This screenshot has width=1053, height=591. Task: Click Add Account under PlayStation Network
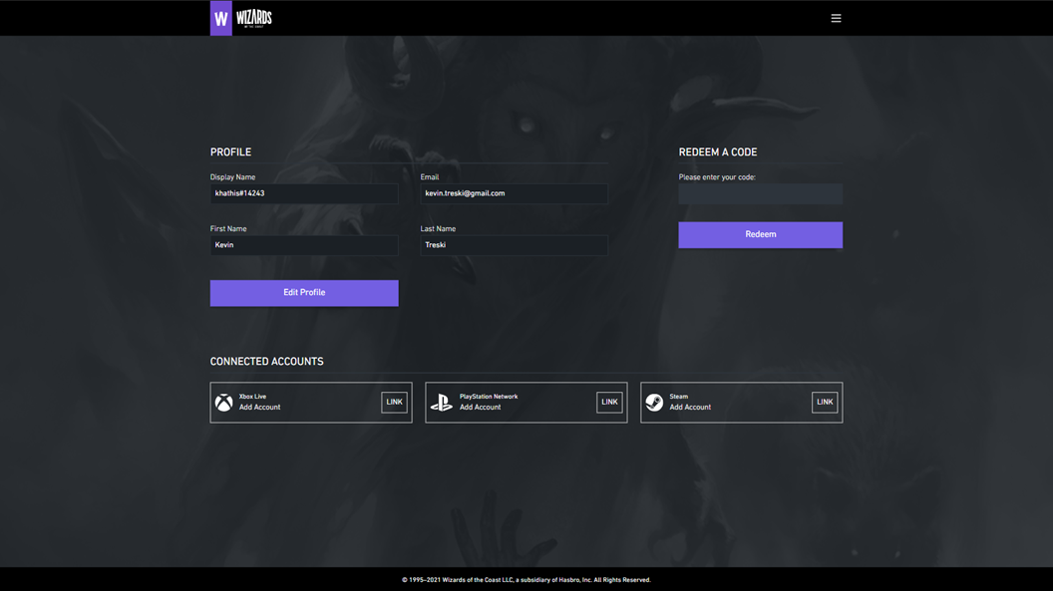pyautogui.click(x=480, y=408)
